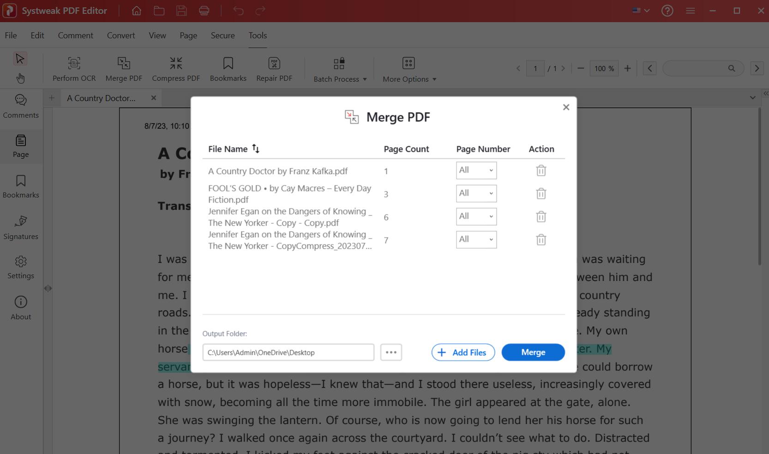Open the language selection dropdown

click(x=640, y=10)
